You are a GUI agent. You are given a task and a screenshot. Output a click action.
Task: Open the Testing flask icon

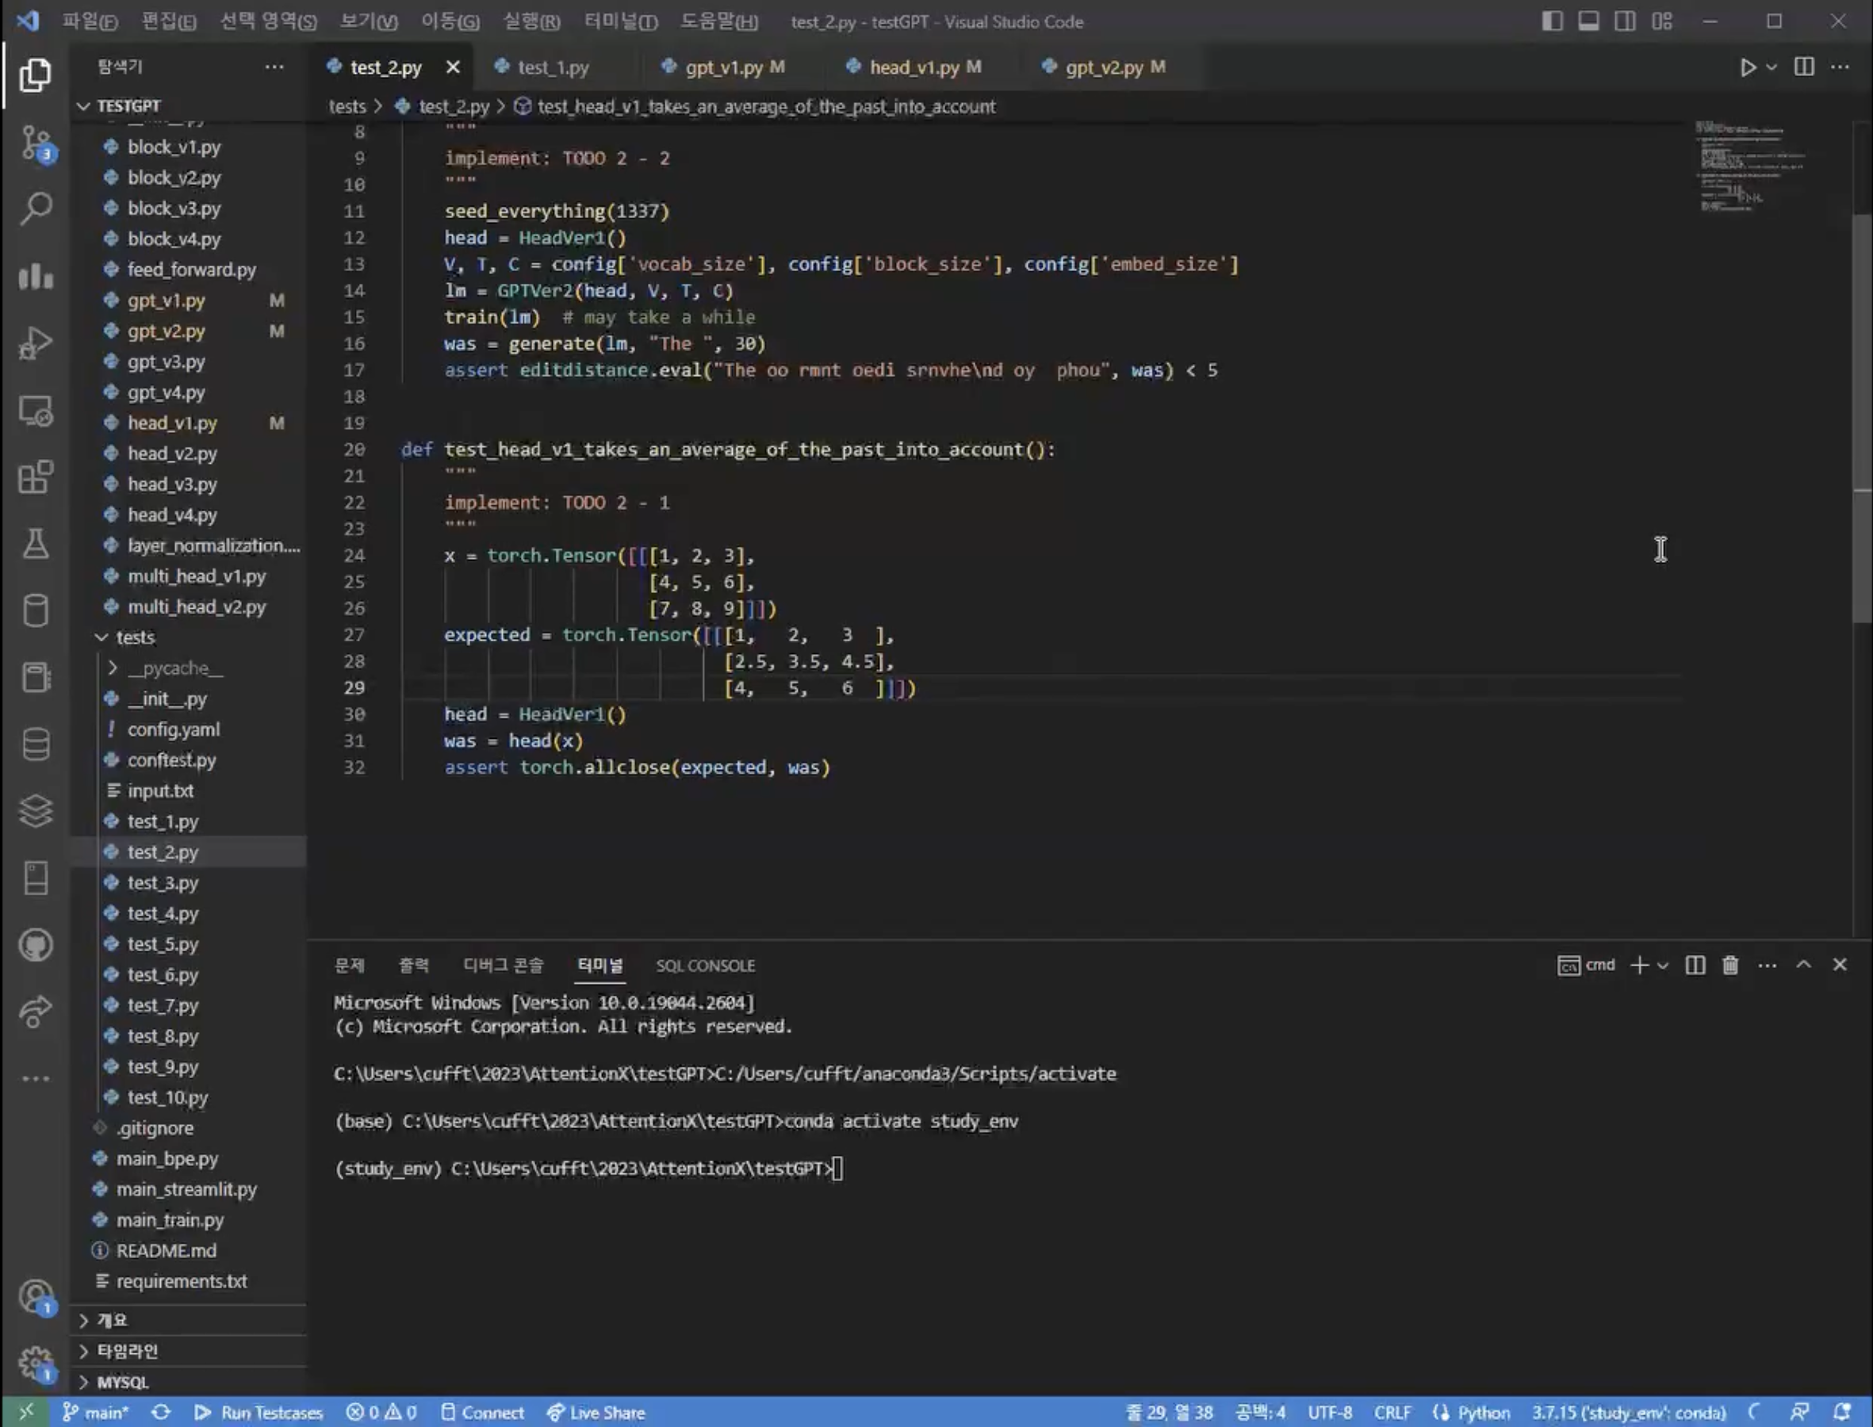pos(35,544)
